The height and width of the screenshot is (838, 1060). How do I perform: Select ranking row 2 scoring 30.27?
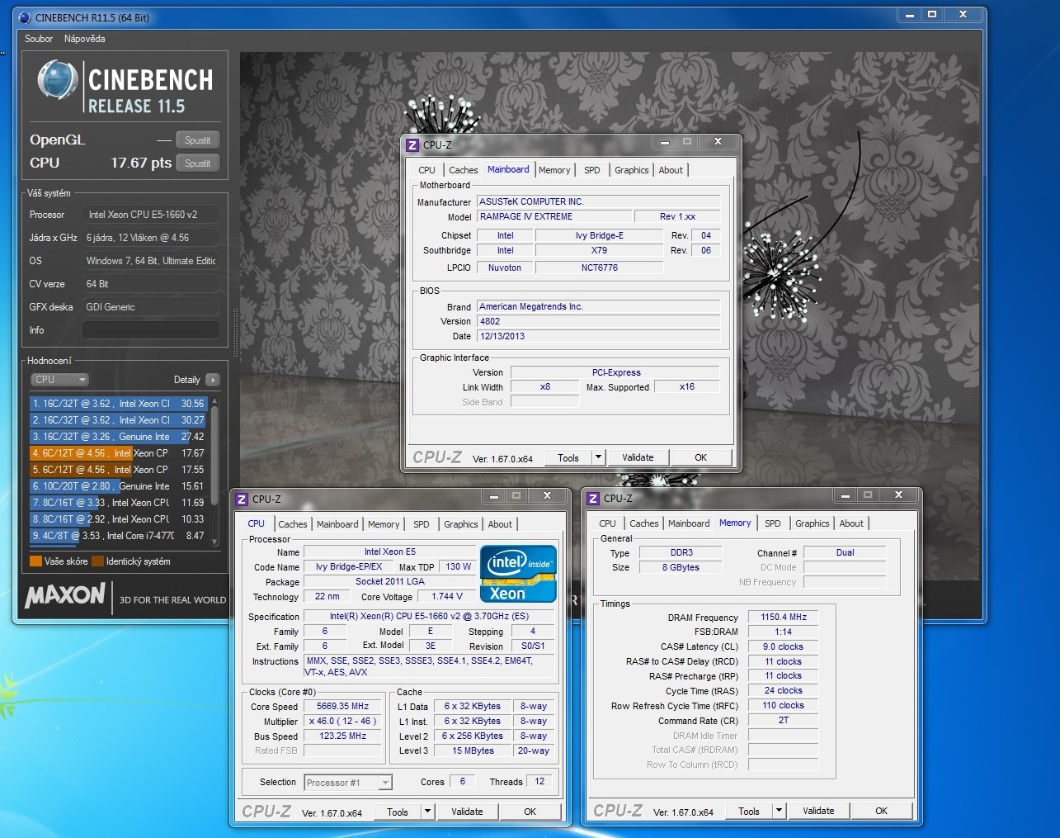coord(119,420)
